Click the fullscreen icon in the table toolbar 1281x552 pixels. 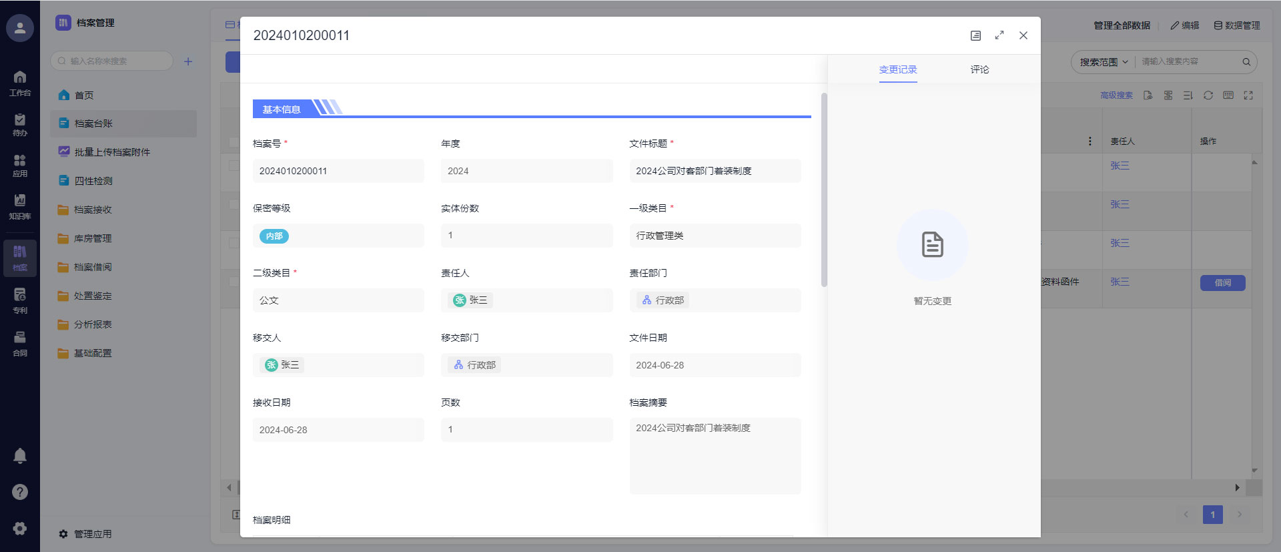[x=1248, y=95]
